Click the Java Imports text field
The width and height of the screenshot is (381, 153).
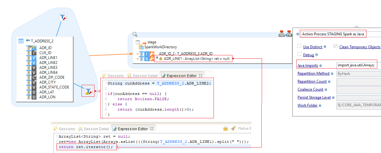[x=357, y=65]
